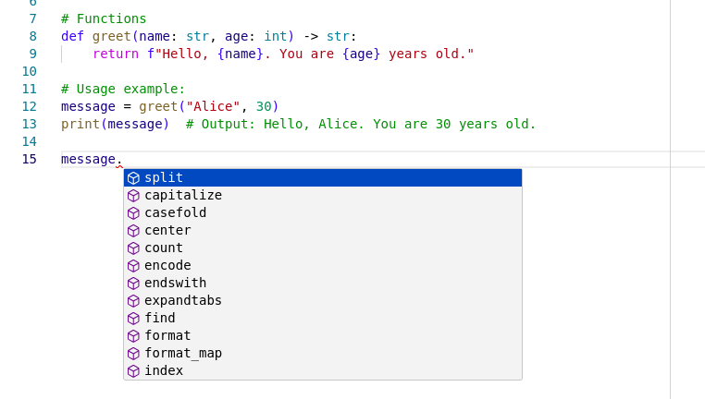The image size is (705, 399).
Task: Click the cube icon beside split suggestion
Action: point(133,177)
